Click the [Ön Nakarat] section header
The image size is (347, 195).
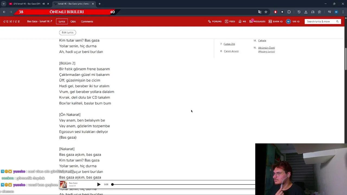[70, 115]
